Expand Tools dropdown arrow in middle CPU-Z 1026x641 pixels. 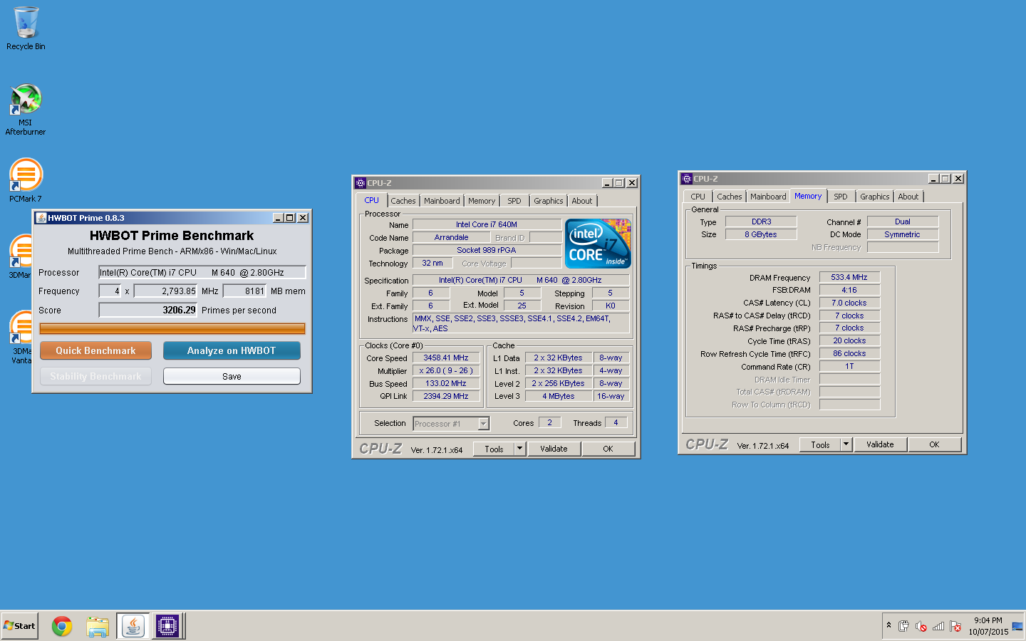click(x=520, y=449)
